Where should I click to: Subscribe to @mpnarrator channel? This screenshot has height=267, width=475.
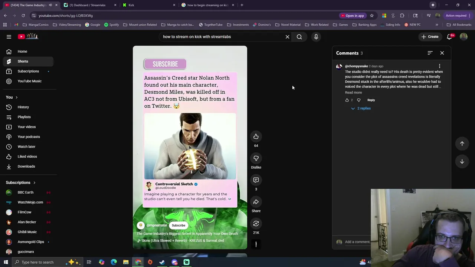(178, 225)
